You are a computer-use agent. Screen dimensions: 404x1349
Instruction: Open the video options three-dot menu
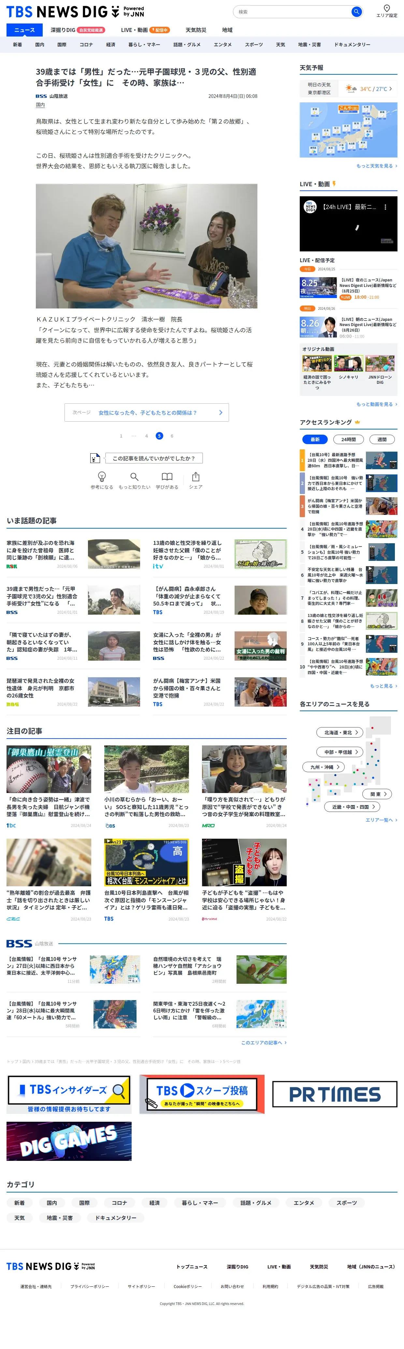pos(386,207)
